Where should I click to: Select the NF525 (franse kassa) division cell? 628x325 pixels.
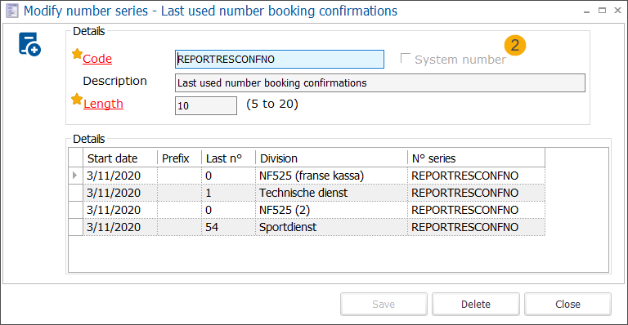click(332, 176)
